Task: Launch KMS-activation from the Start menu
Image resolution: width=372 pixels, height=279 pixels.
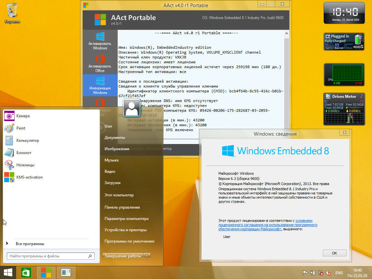Action: (x=29, y=177)
